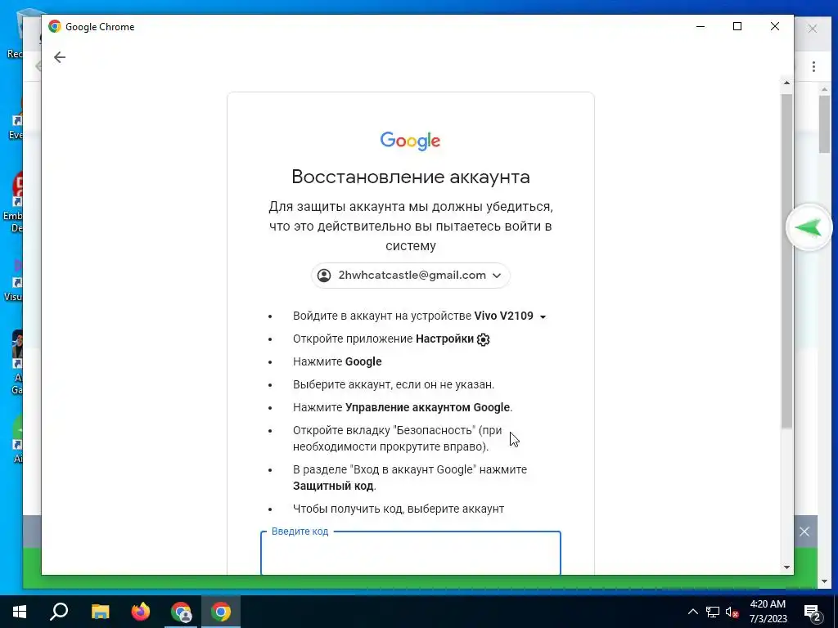Screen dimensions: 838x628
Task: Click the muted volume tray icon
Action: click(x=732, y=612)
